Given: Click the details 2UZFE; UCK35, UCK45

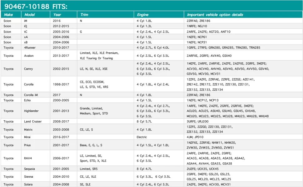Looking at the screenshot, I should 202,169.
